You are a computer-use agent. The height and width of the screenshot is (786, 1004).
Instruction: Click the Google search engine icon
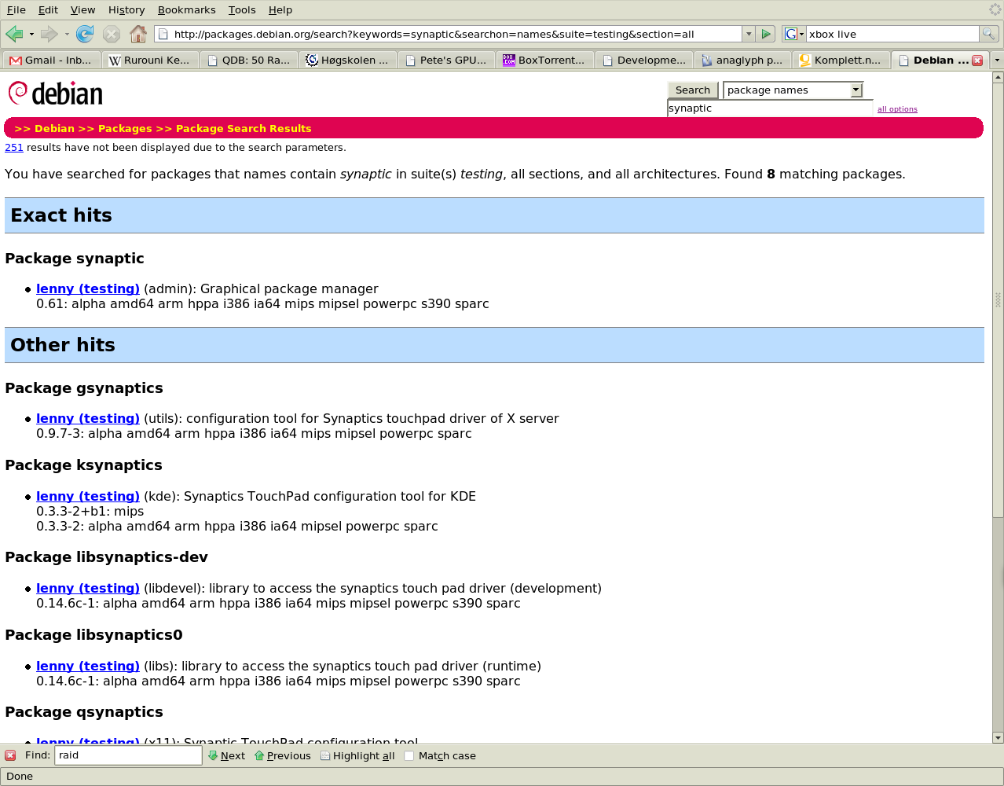click(x=790, y=34)
